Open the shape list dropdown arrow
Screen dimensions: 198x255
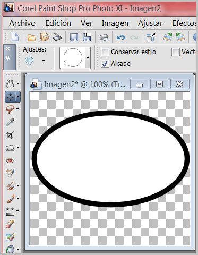(x=88, y=57)
